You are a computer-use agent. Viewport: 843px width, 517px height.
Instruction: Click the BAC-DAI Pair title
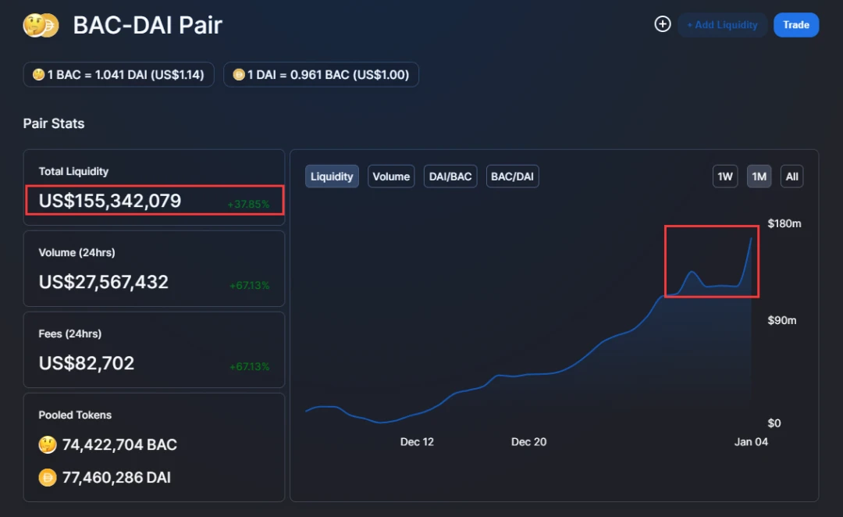tap(148, 25)
